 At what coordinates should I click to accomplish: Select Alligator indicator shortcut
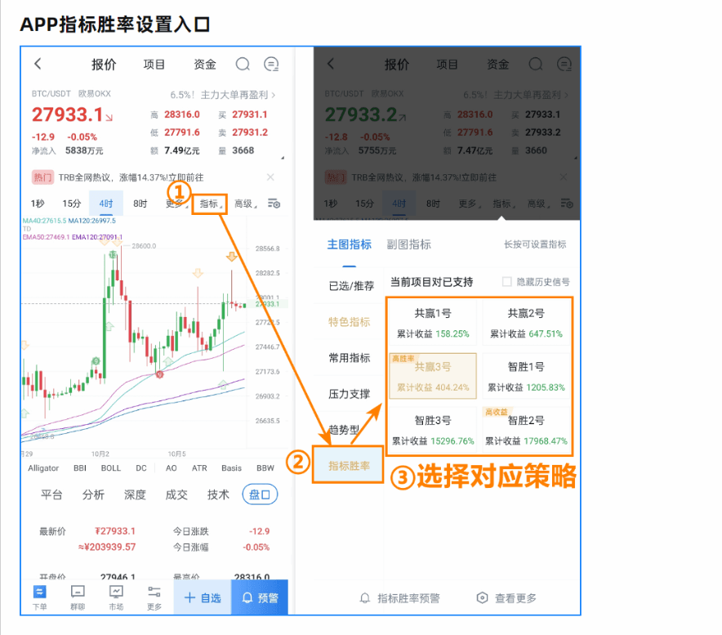(x=43, y=467)
